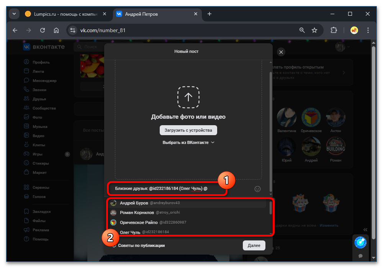Select Оричевское Райпо from mention suggestions
383x268 pixels.
point(188,222)
